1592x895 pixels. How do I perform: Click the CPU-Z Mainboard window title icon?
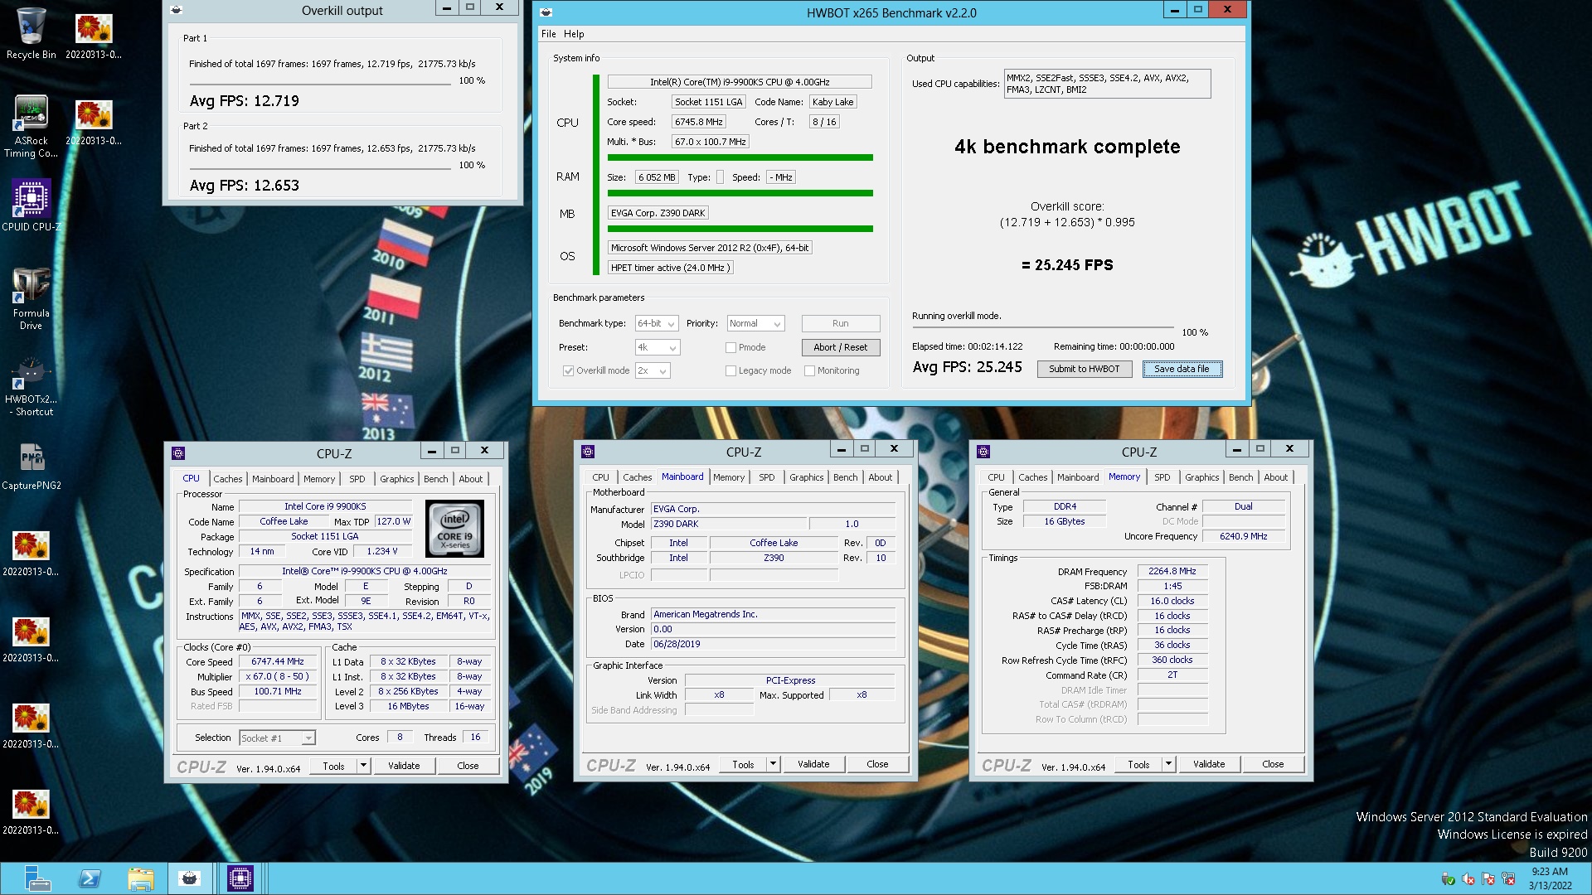[588, 452]
